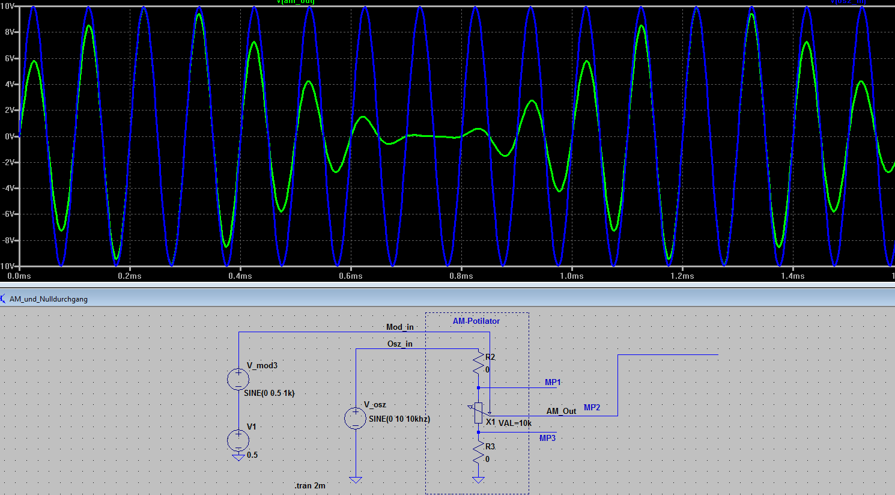Select the V_osz voltage source symbol

point(356,418)
